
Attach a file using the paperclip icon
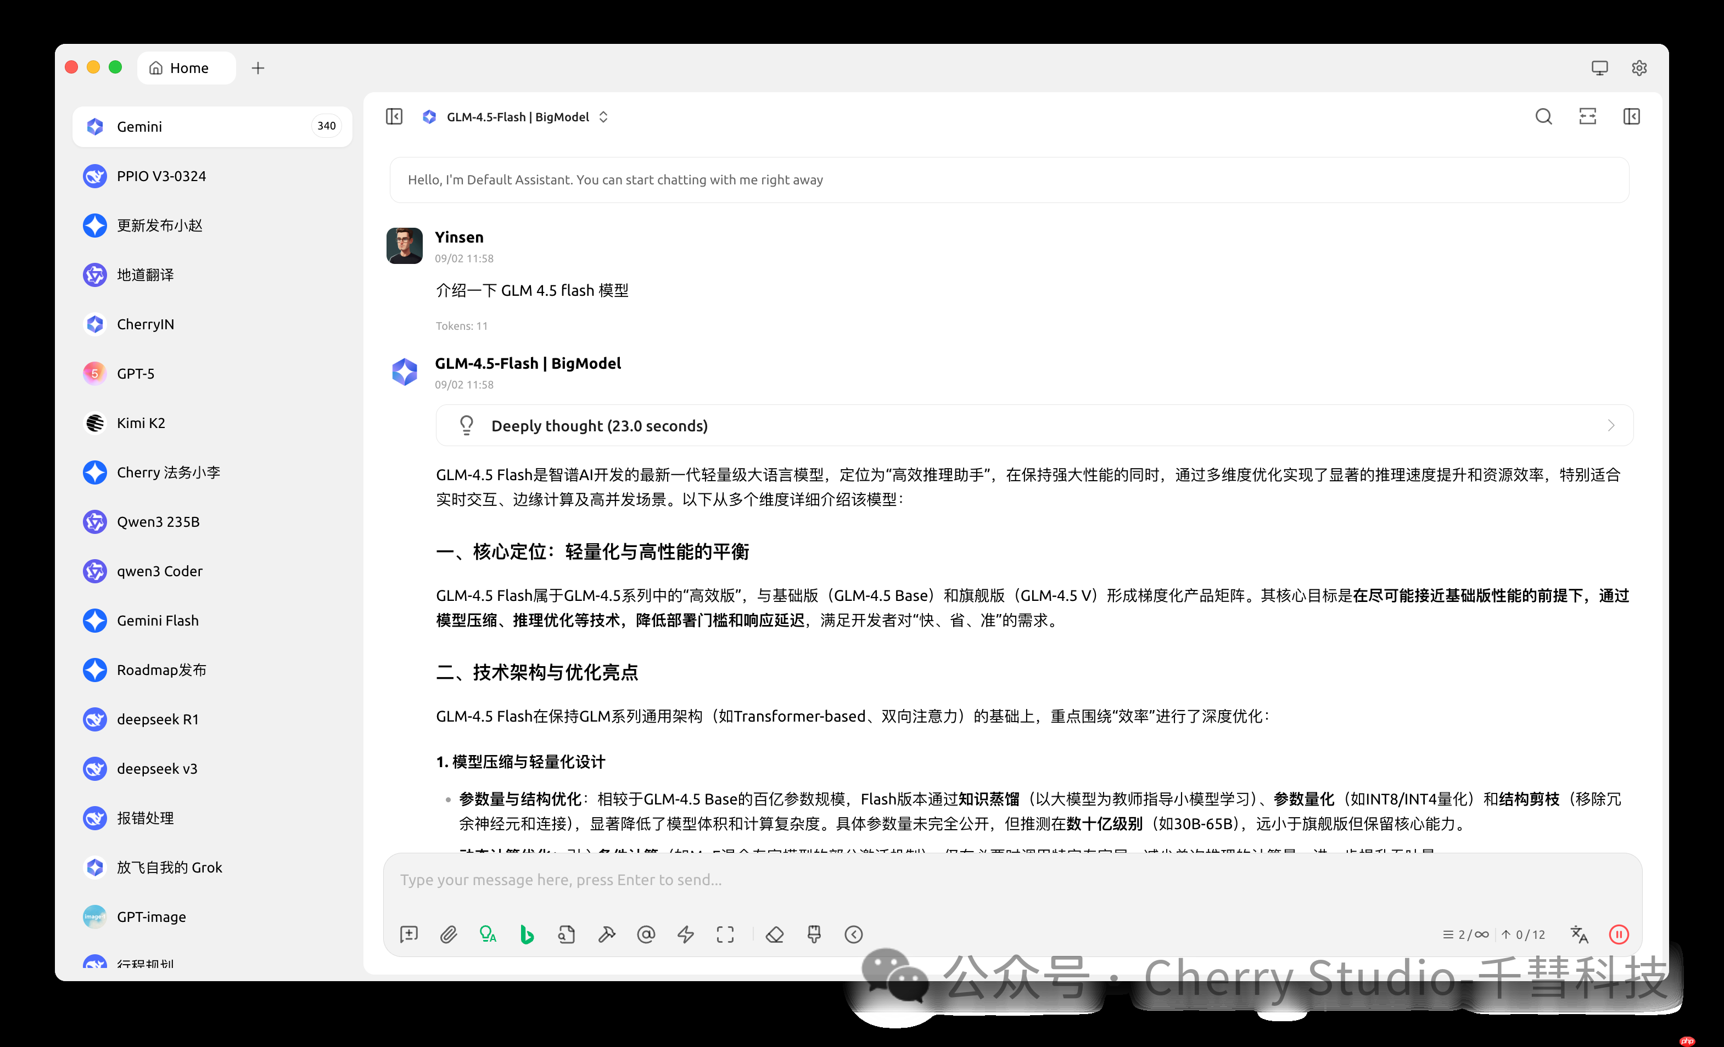click(x=449, y=935)
